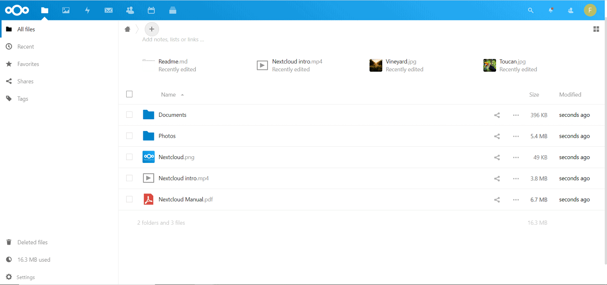Screen dimensions: 607x285
Task: Open the Mail envelope icon
Action: (x=109, y=10)
